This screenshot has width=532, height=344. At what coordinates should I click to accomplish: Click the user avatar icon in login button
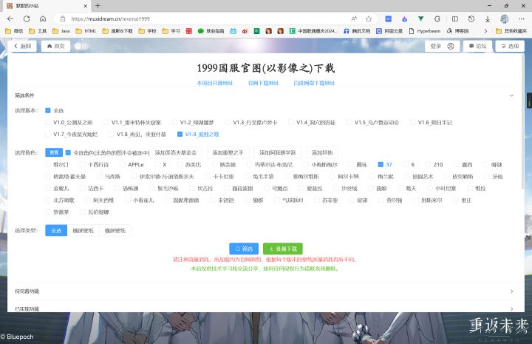click(451, 46)
